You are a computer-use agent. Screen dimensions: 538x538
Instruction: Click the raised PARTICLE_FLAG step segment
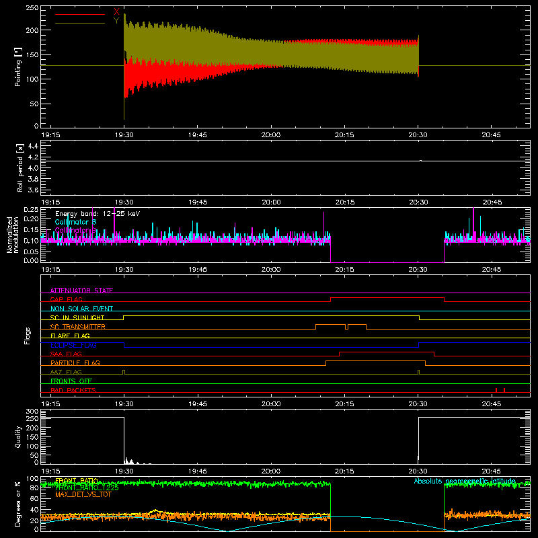click(375, 361)
